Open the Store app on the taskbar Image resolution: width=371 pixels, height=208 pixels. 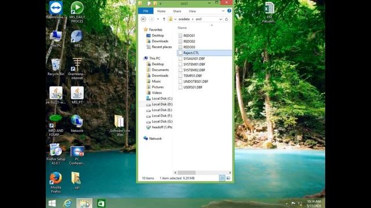[x=101, y=203]
